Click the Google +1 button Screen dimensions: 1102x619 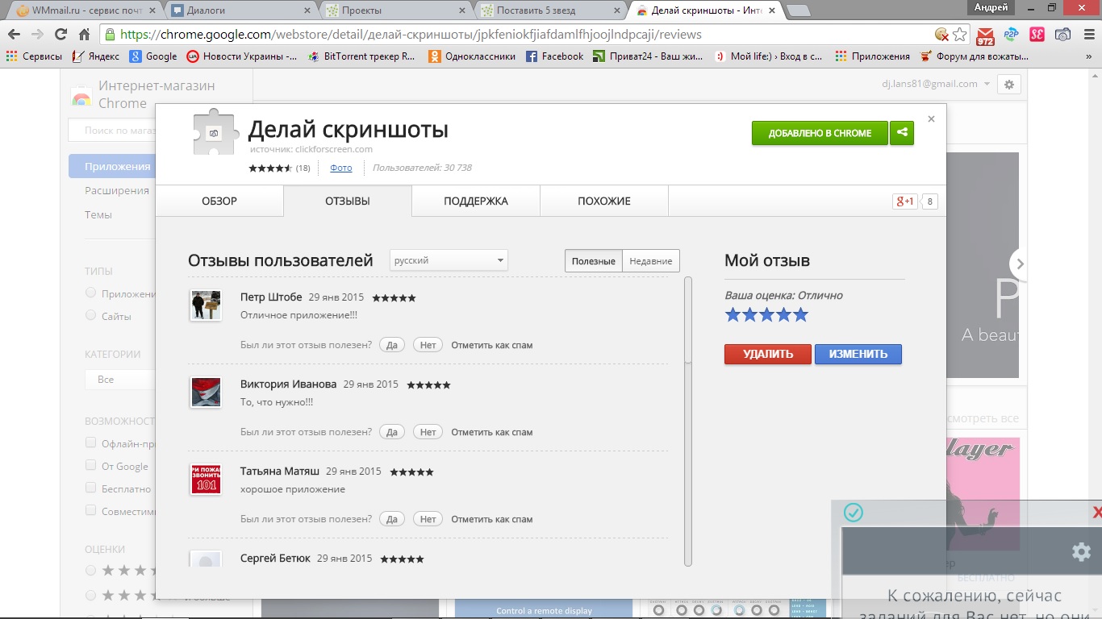tap(904, 201)
